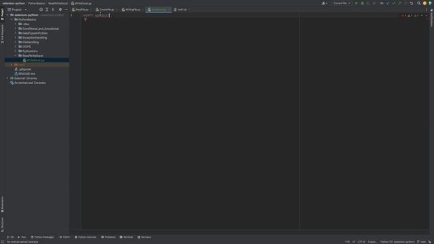Click the PythonBasics breadcrumb in navigation bar
The height and width of the screenshot is (244, 434).
coord(36,3)
